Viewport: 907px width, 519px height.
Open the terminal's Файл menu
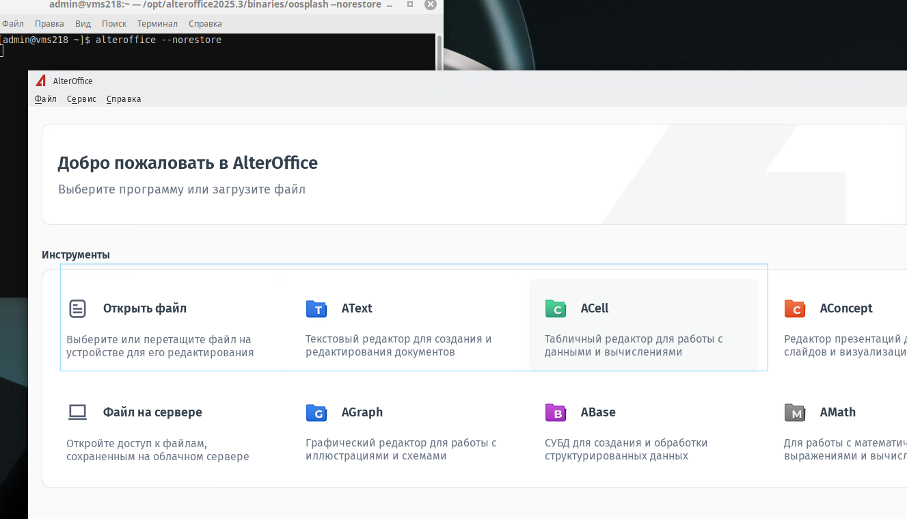[13, 23]
